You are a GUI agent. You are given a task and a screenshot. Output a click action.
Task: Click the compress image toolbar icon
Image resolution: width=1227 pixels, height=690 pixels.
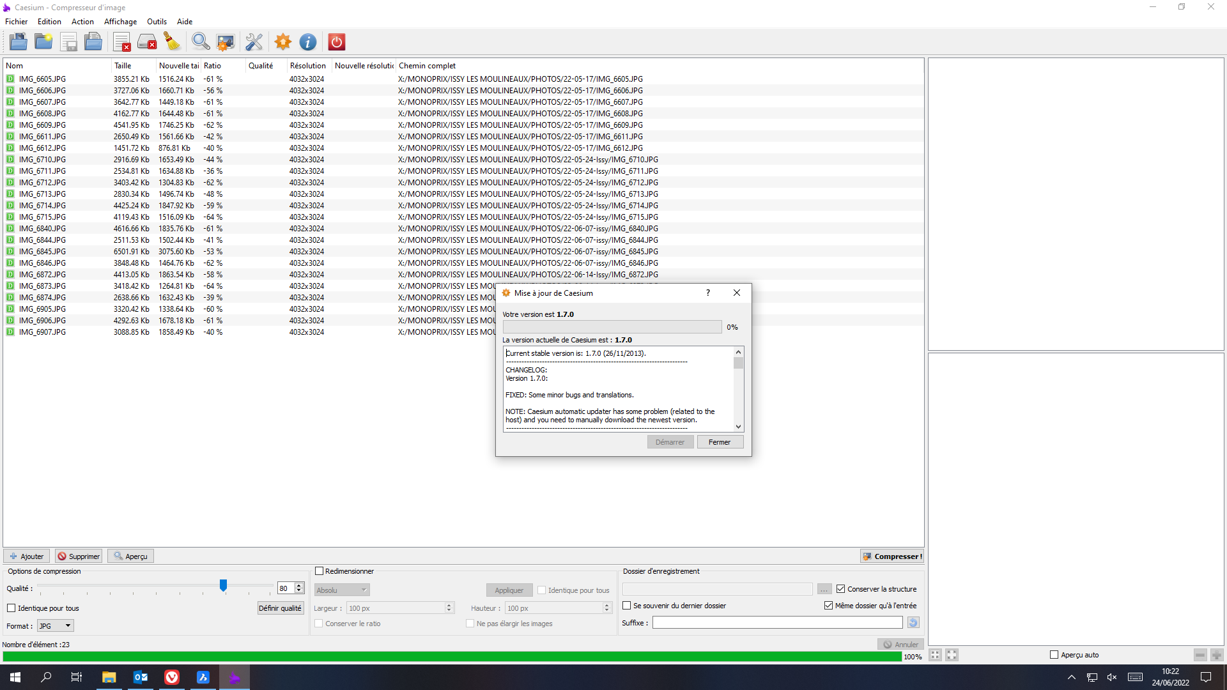tap(226, 42)
